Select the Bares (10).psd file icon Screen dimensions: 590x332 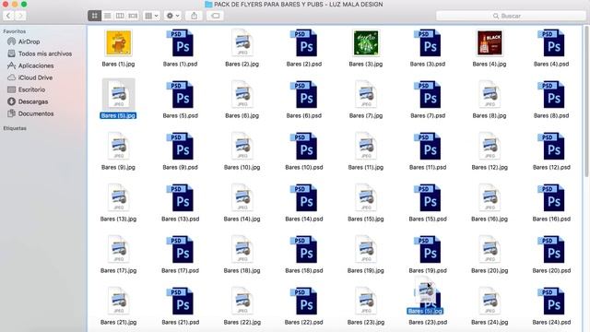pos(304,146)
